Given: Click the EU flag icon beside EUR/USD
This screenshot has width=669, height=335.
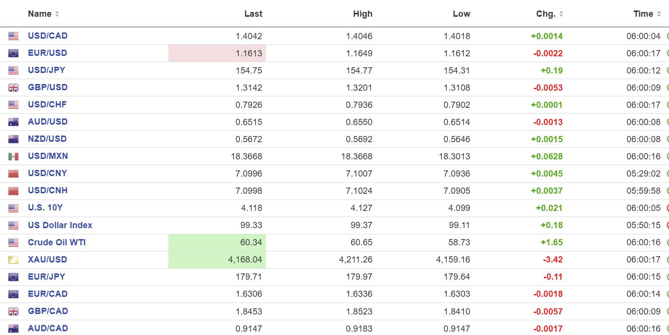Looking at the screenshot, I should 13,53.
